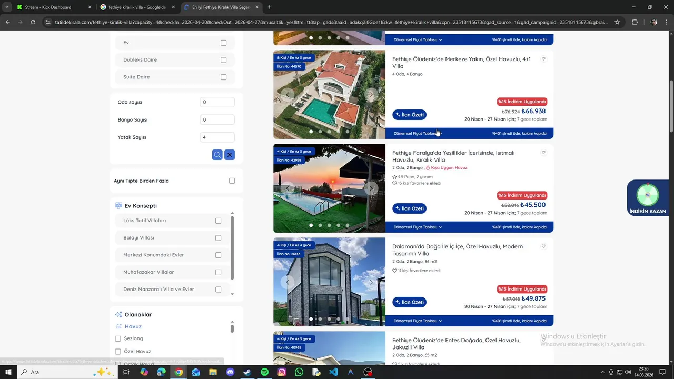Image resolution: width=674 pixels, height=379 pixels.
Task: Tick the Ev checkbox
Action: 224,43
